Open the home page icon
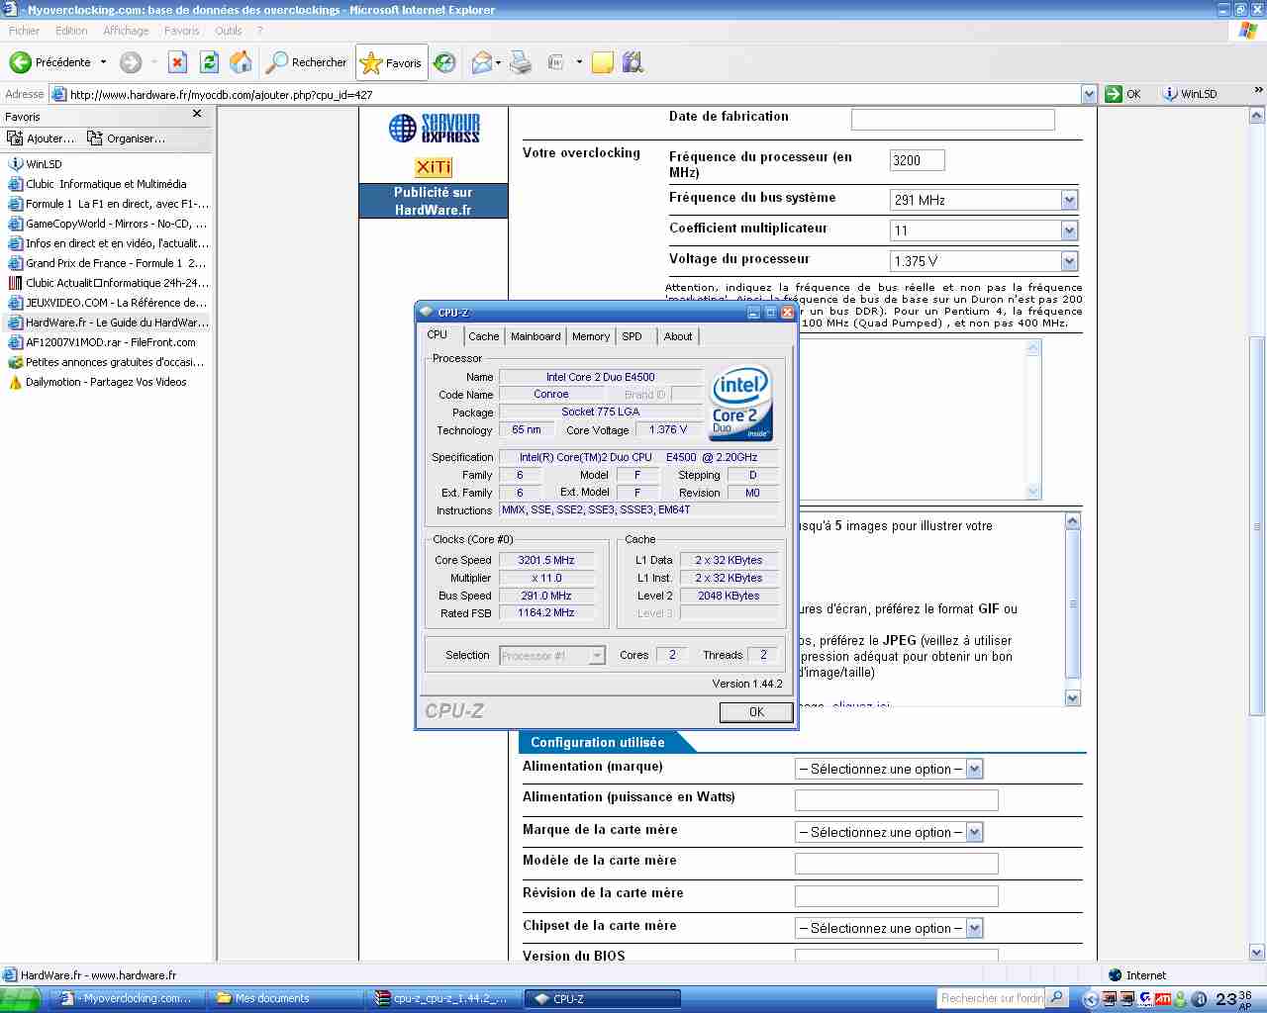The image size is (1267, 1013). pyautogui.click(x=241, y=62)
